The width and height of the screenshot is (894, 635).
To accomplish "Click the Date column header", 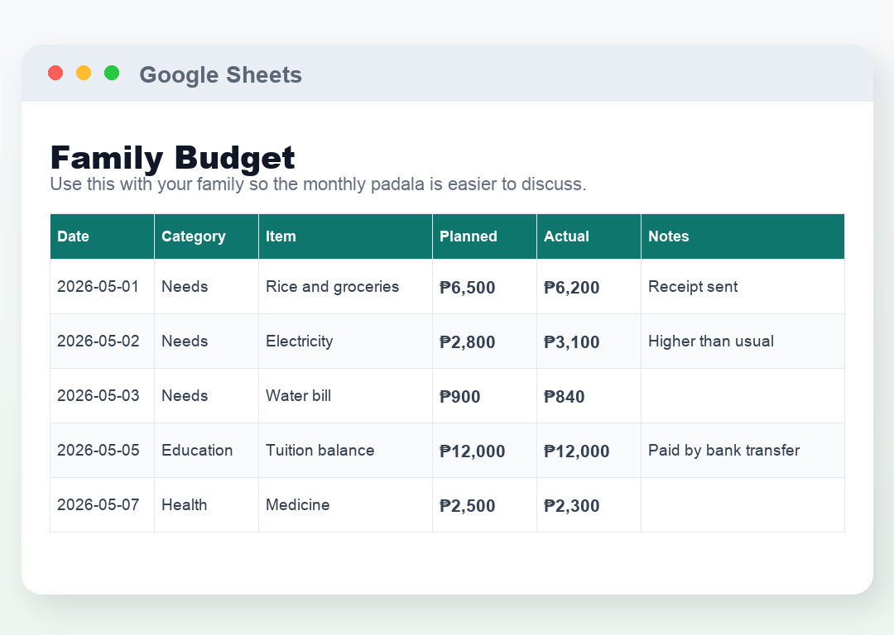I will (102, 236).
